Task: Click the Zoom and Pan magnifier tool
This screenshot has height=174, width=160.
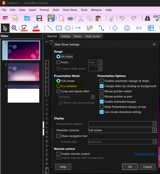Action: (14, 28)
